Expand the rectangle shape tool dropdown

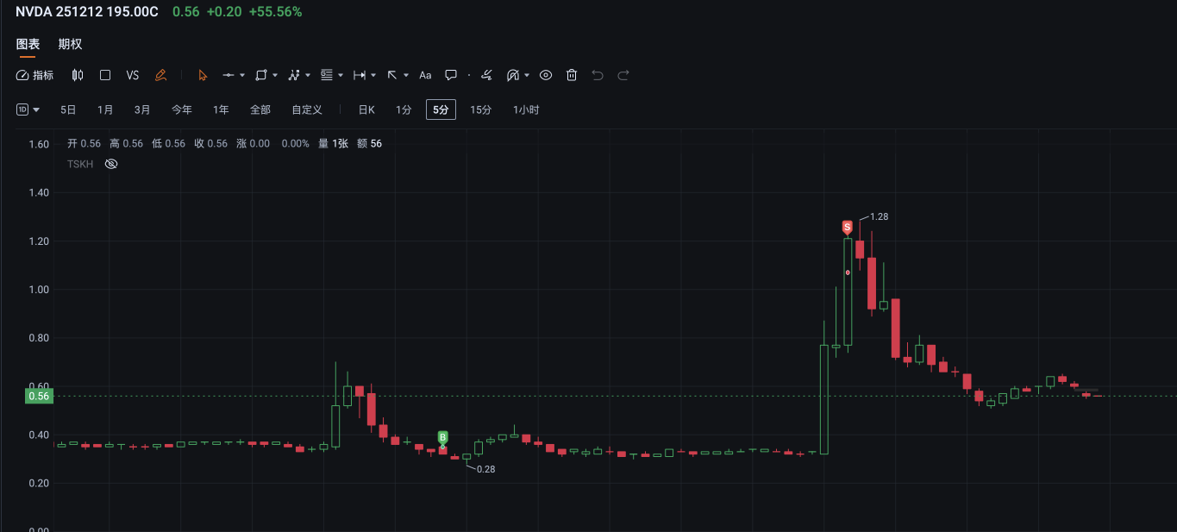[275, 75]
